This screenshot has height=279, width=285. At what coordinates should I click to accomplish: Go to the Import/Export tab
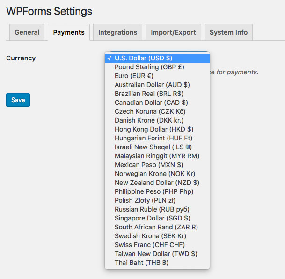click(x=173, y=32)
